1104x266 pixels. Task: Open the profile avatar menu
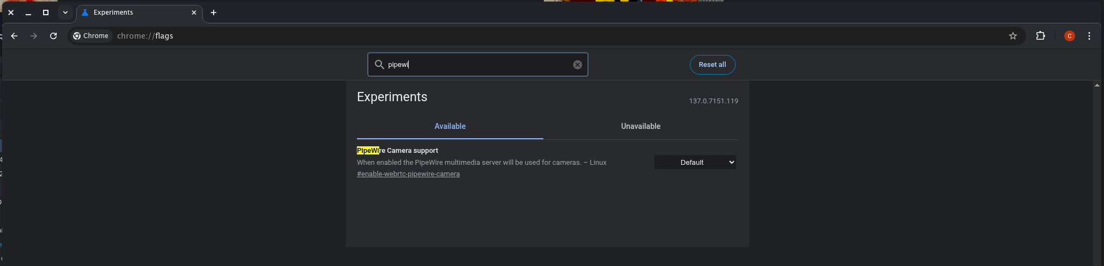click(x=1069, y=36)
